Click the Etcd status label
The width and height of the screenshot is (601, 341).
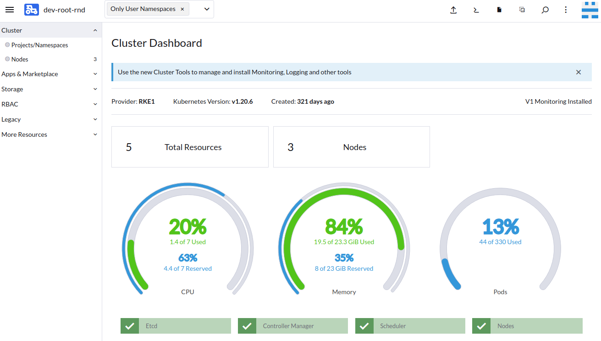(151, 326)
